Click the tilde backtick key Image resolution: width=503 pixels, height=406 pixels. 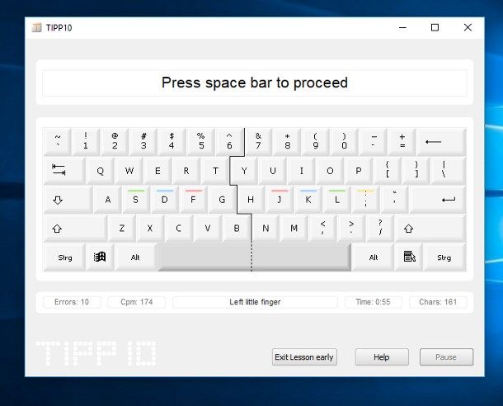tap(58, 142)
